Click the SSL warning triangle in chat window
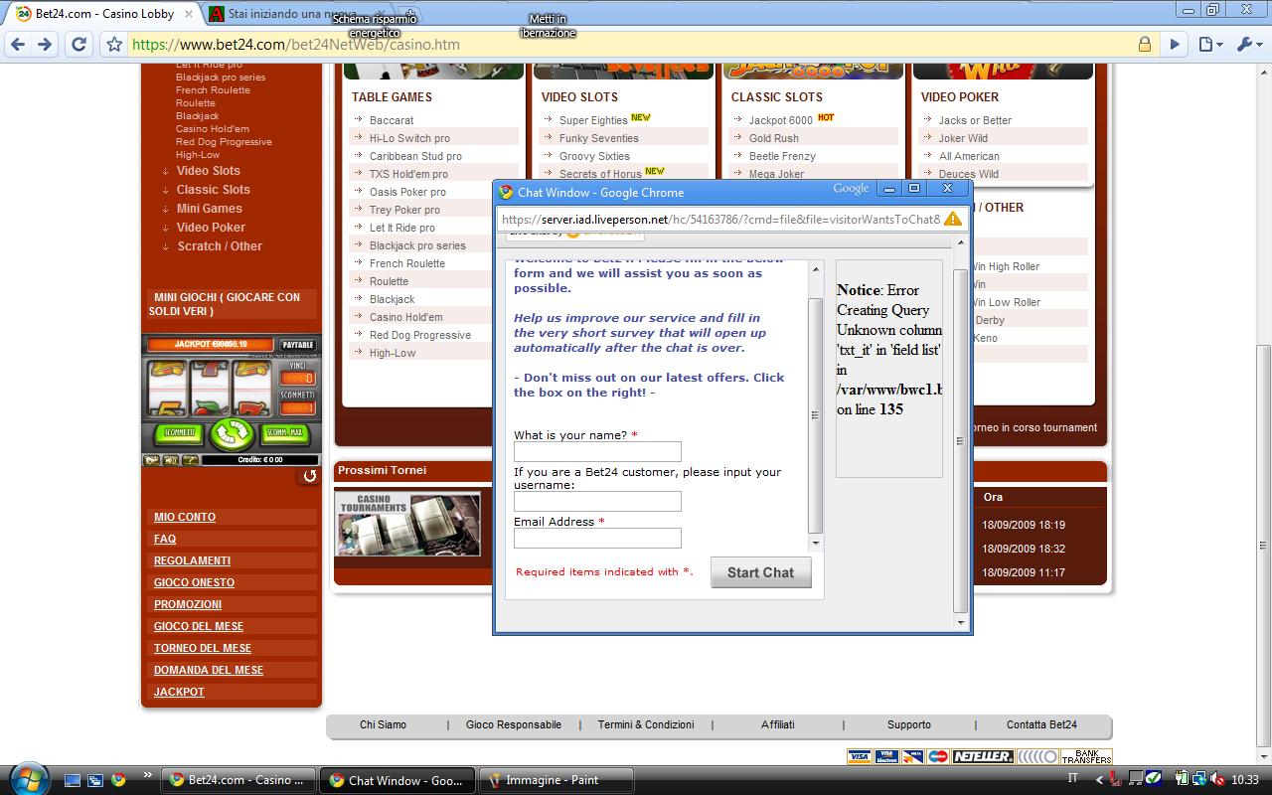This screenshot has height=795, width=1272. [x=952, y=219]
